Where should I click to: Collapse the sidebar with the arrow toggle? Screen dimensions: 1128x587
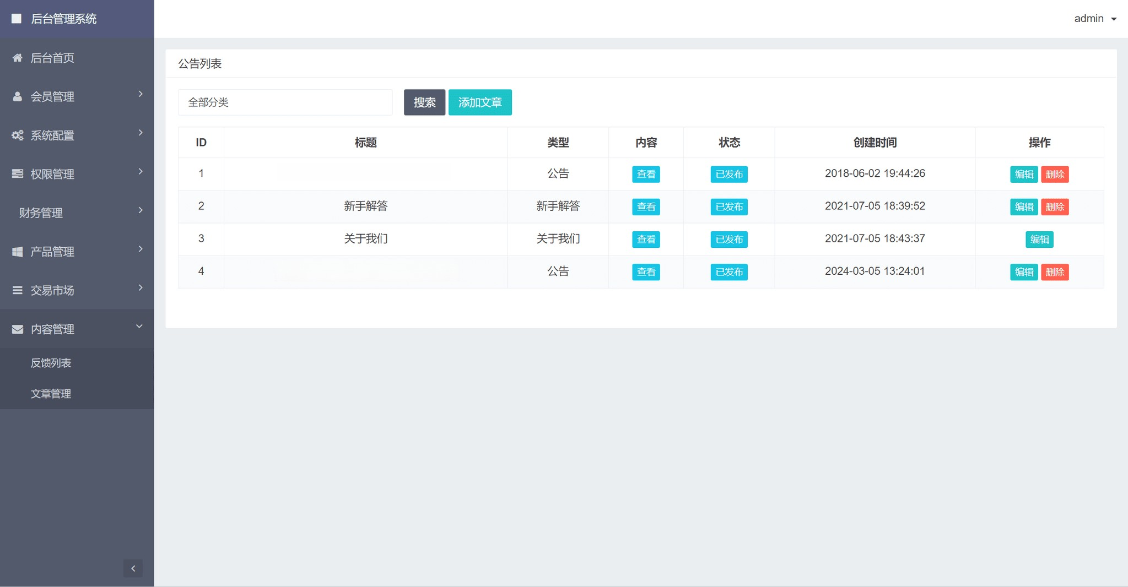pyautogui.click(x=132, y=568)
